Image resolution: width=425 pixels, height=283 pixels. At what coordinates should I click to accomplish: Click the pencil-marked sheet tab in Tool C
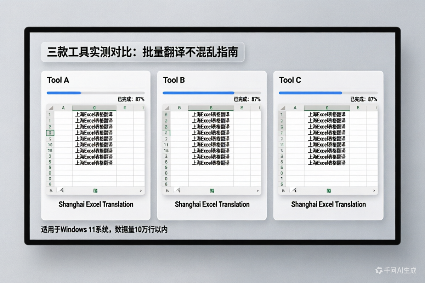(293, 191)
